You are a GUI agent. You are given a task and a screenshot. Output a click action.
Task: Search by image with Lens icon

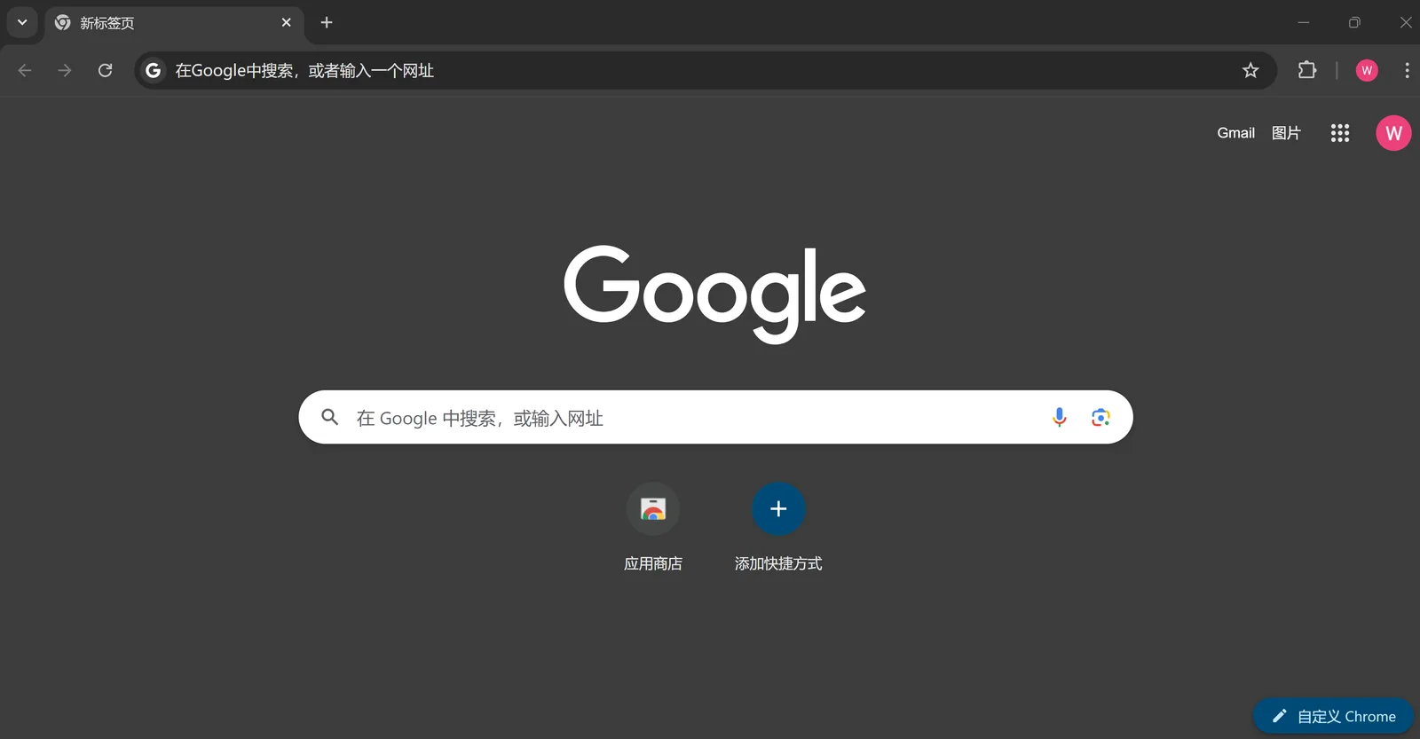pyautogui.click(x=1100, y=417)
